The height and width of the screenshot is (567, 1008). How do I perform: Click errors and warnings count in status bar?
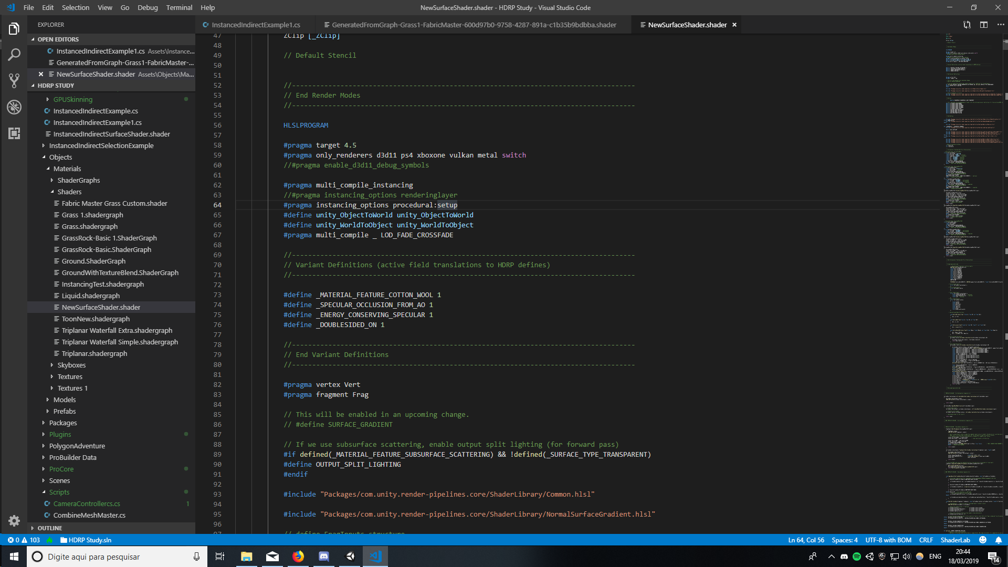(x=24, y=540)
